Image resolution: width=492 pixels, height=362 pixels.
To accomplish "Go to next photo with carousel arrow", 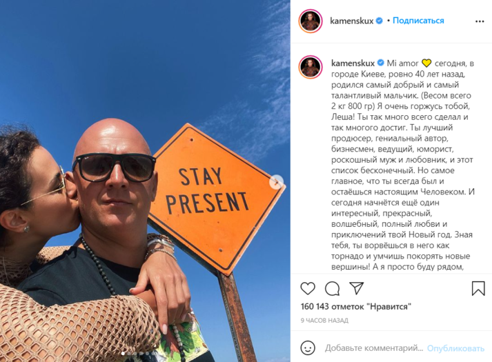I will point(277,182).
